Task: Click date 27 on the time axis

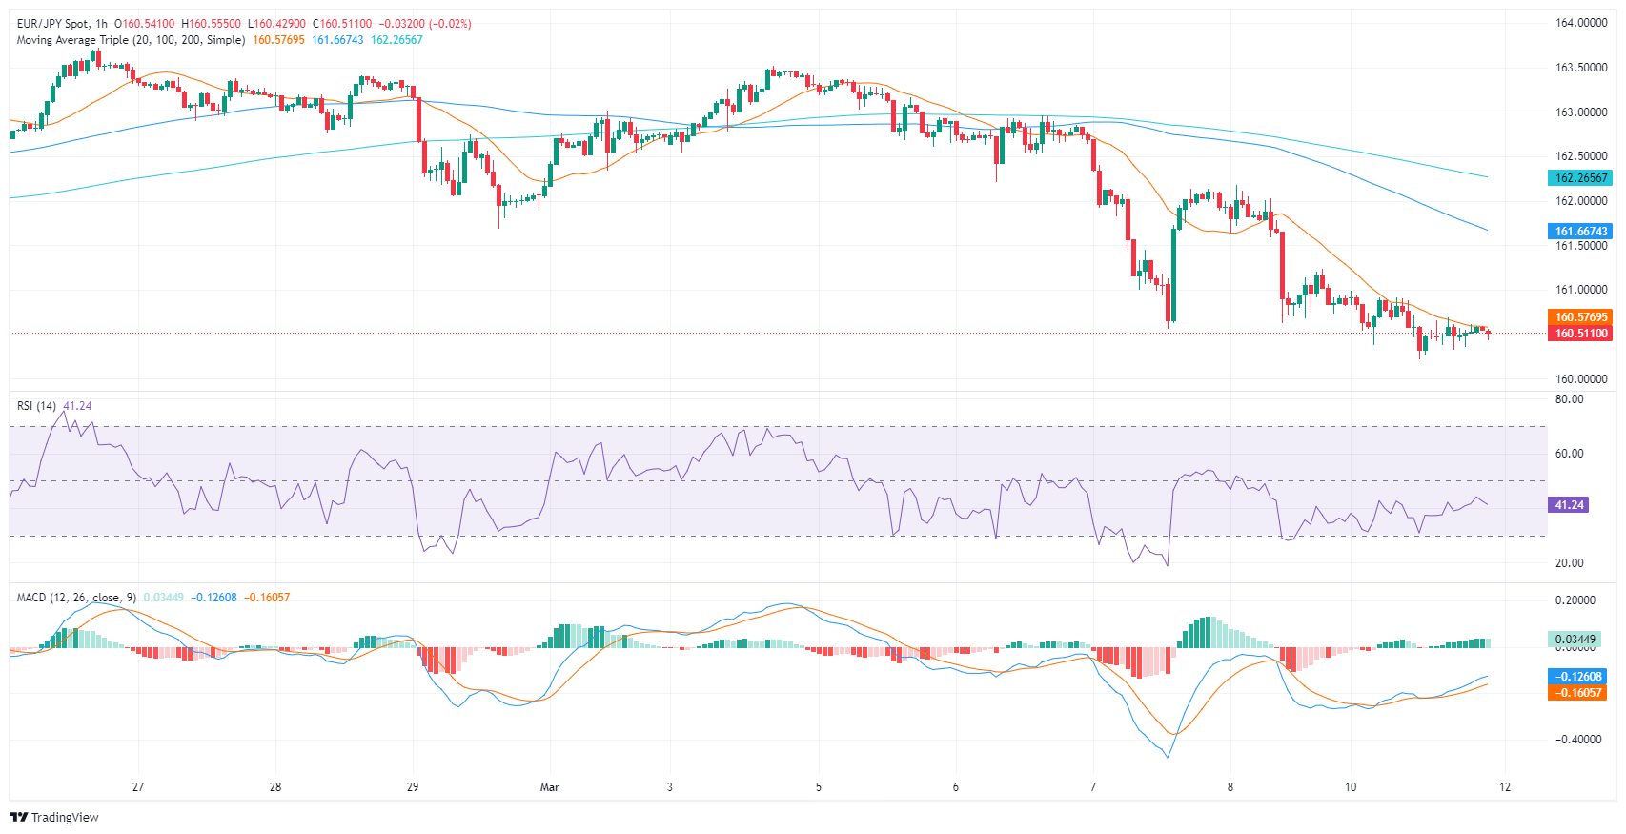Action: (x=138, y=787)
